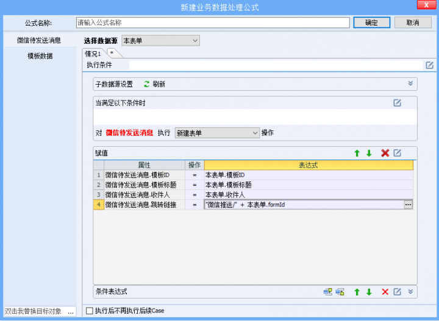Expand 条件表达式 section chevron
This screenshot has width=439, height=321.
410,292
